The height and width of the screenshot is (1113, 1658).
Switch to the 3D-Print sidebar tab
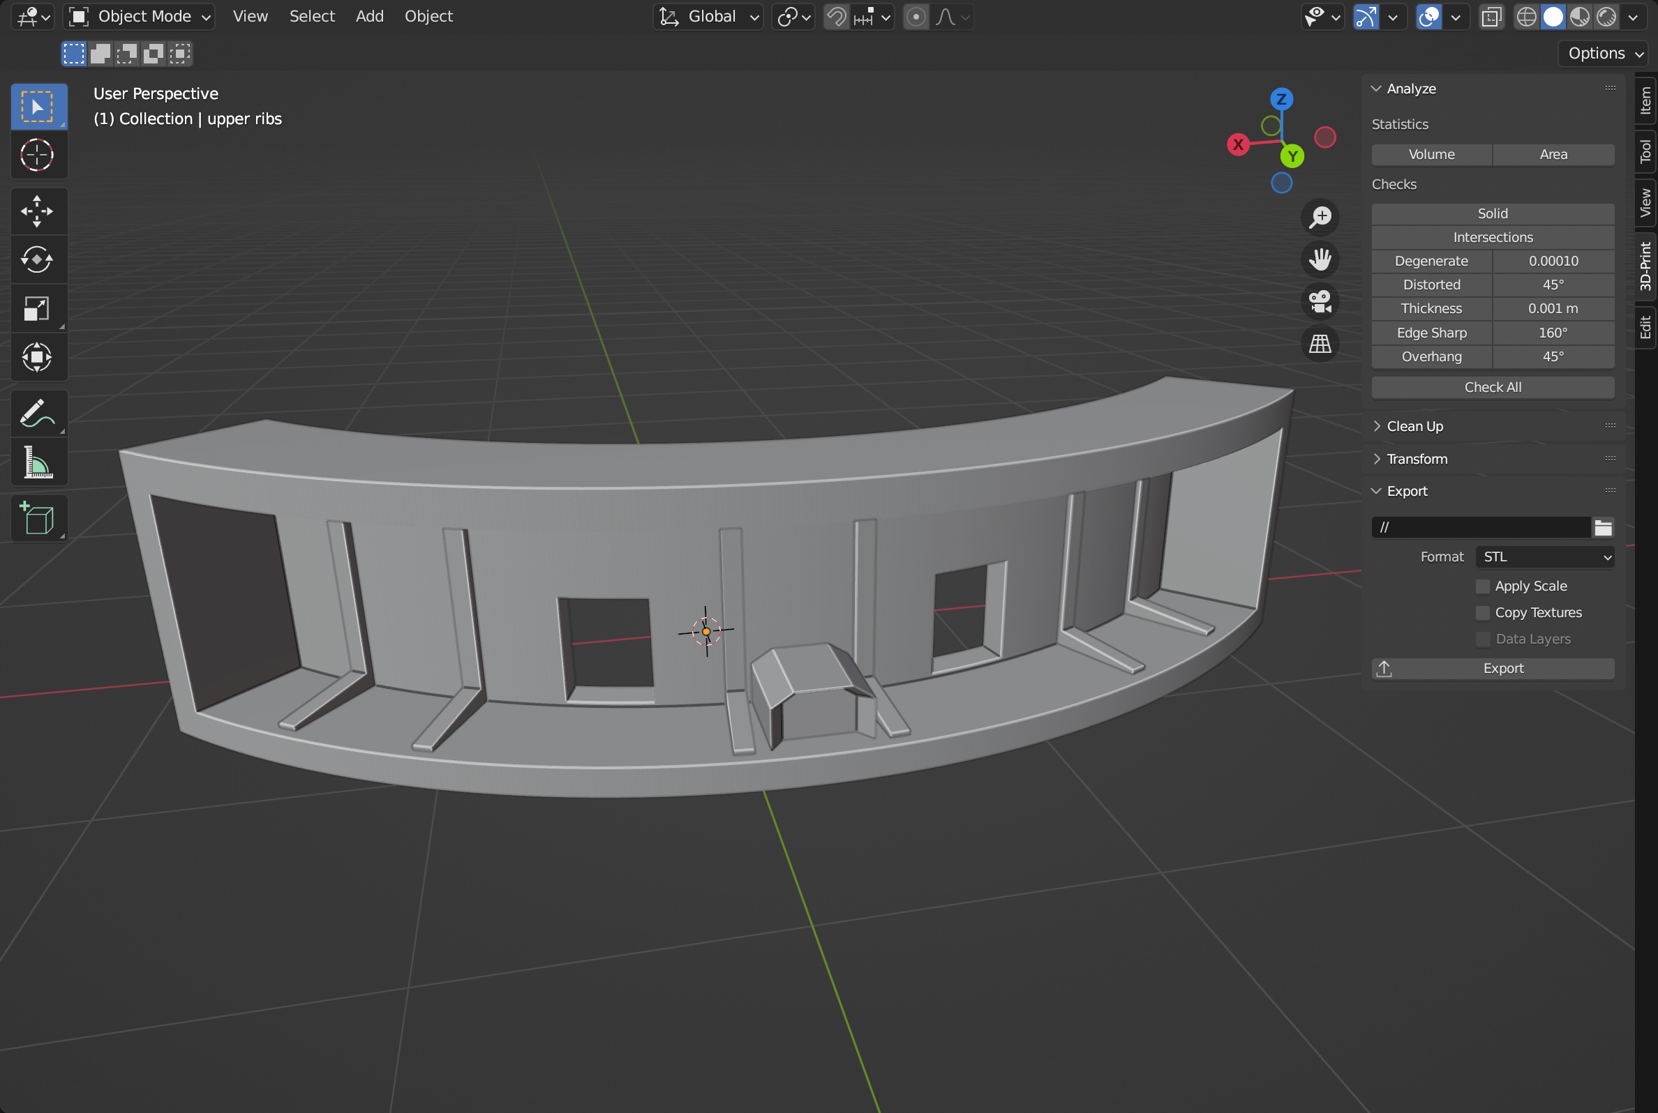coord(1645,266)
